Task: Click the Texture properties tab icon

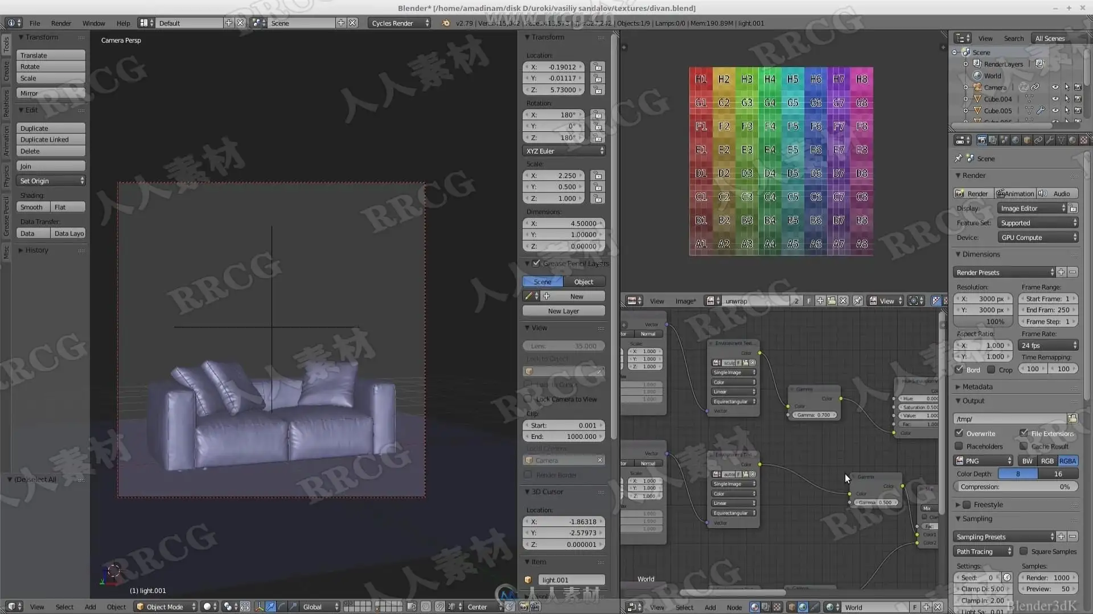Action: click(x=1084, y=140)
